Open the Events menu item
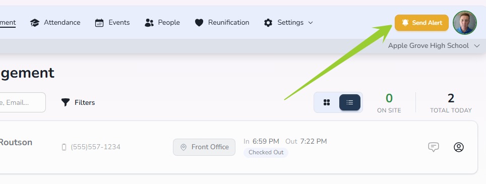 112,23
